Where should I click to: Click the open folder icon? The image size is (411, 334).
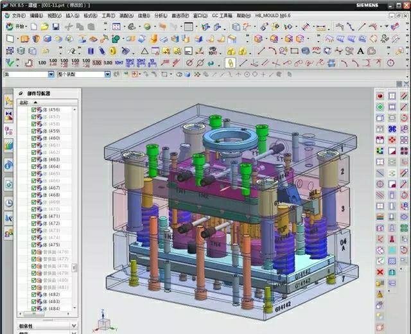(44, 26)
